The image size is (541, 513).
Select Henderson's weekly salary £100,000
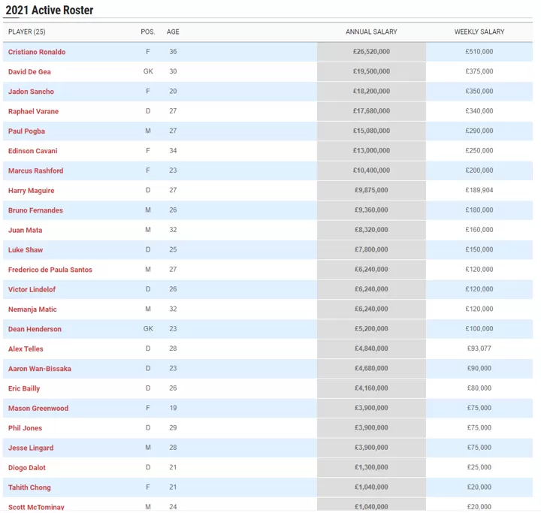point(479,329)
